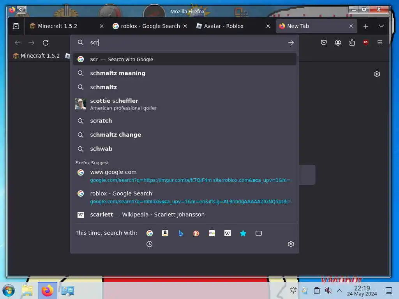Choose the 'scratch' suggestion
This screenshot has width=399, height=299.
pos(185,121)
